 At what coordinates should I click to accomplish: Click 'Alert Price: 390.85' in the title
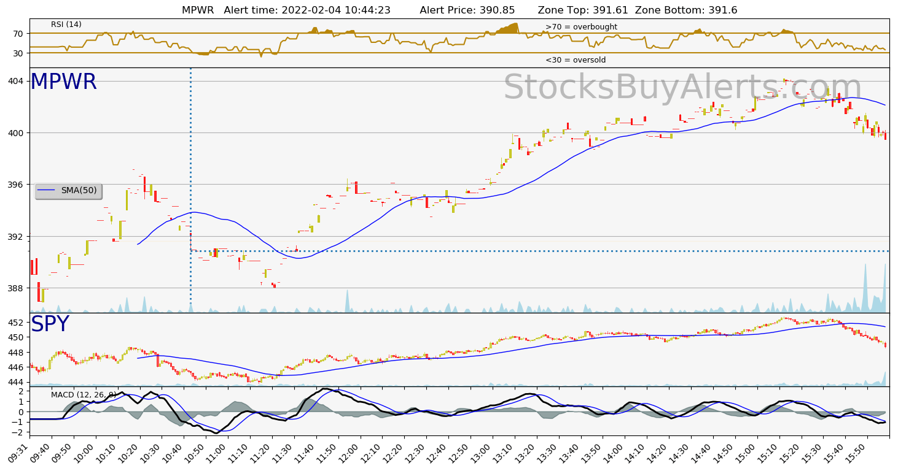(x=467, y=10)
